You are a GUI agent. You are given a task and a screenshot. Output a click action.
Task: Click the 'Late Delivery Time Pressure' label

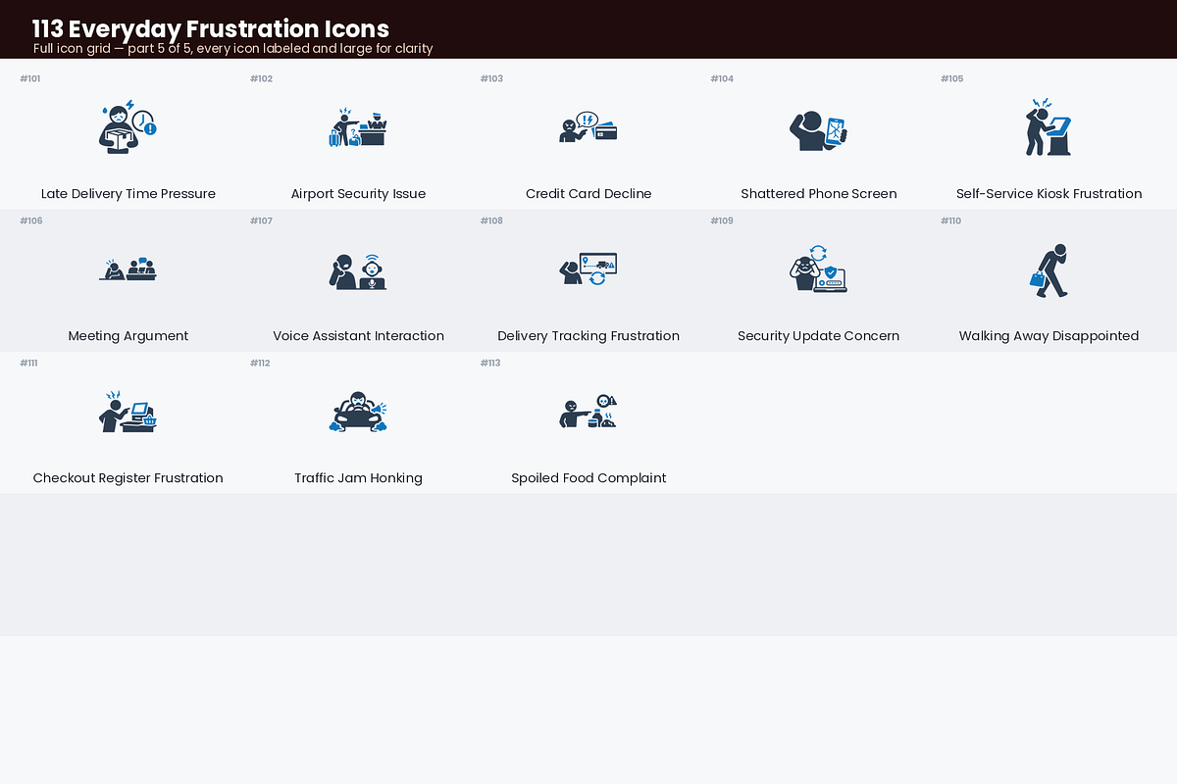pyautogui.click(x=128, y=194)
